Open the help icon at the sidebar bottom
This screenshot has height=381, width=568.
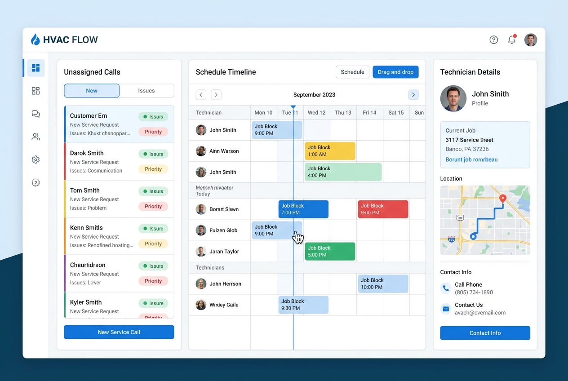pos(35,182)
